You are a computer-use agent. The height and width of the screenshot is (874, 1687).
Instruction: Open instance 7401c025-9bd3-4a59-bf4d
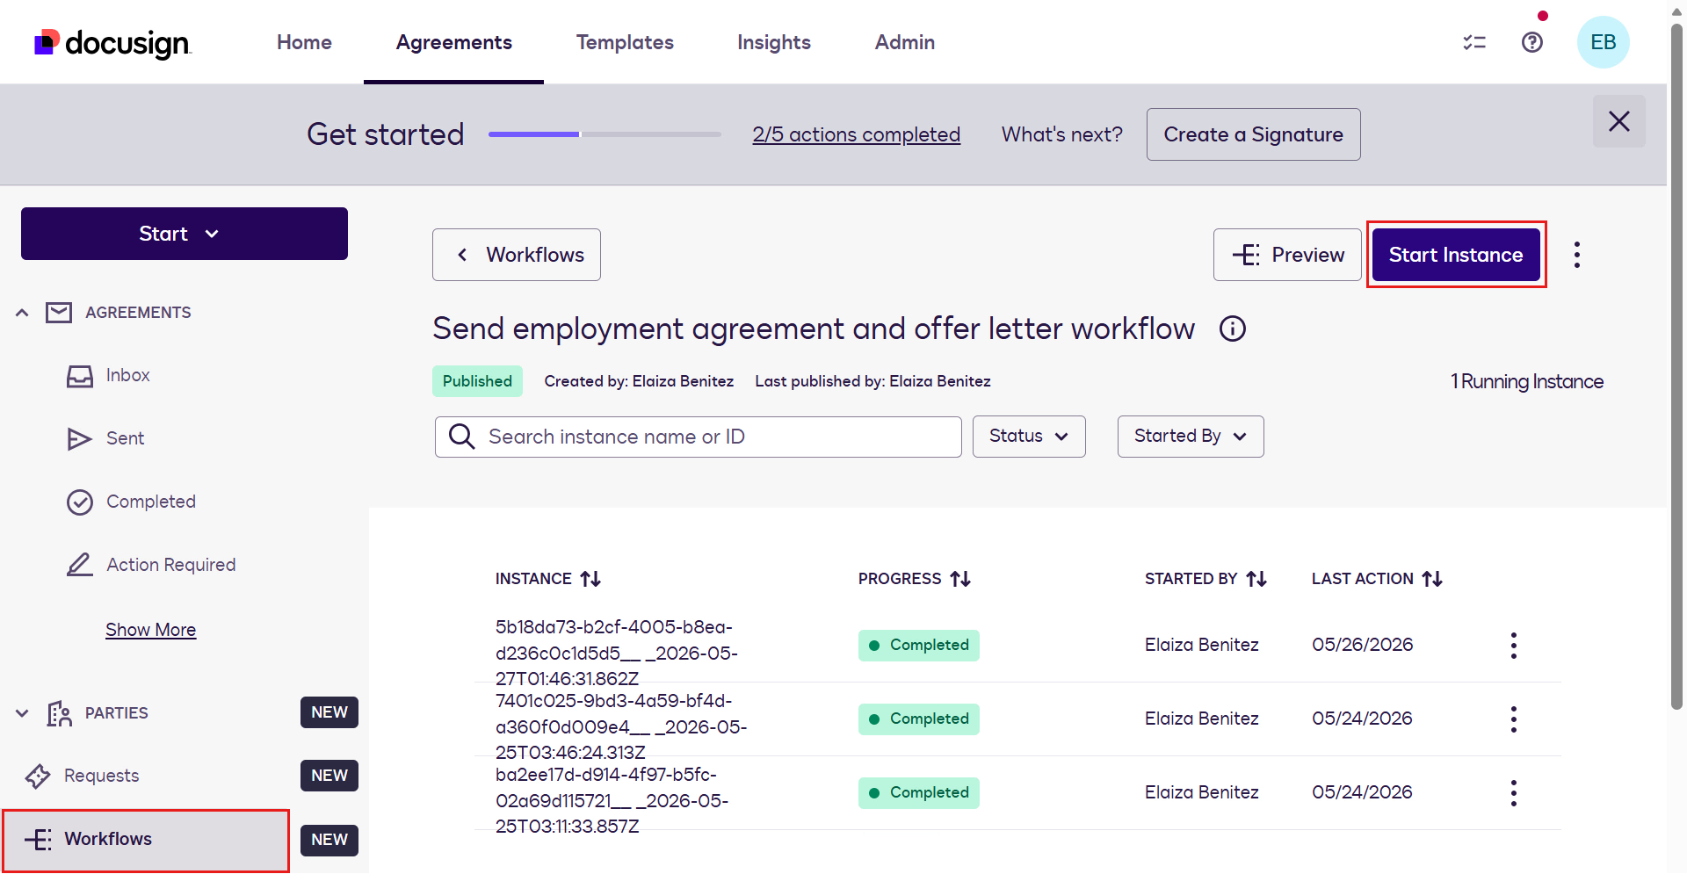click(621, 726)
